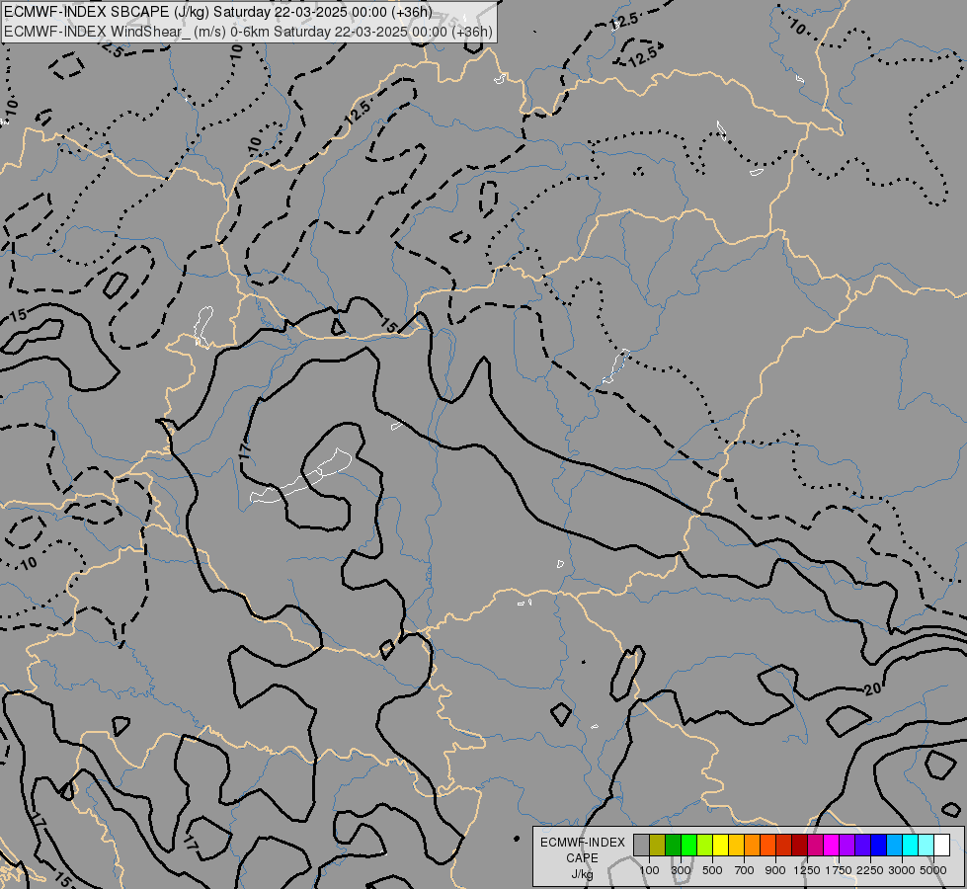This screenshot has height=889, width=967.
Task: Click the 500 value on the legend scale
Action: 712,870
